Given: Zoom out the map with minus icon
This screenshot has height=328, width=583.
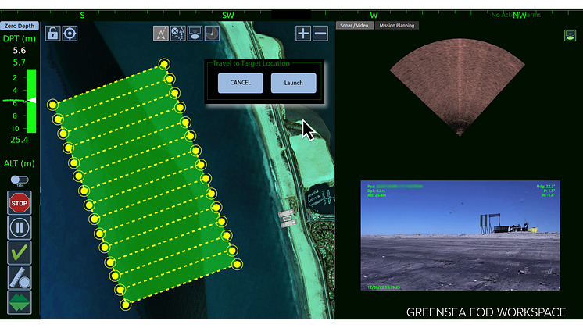Looking at the screenshot, I should pos(320,34).
